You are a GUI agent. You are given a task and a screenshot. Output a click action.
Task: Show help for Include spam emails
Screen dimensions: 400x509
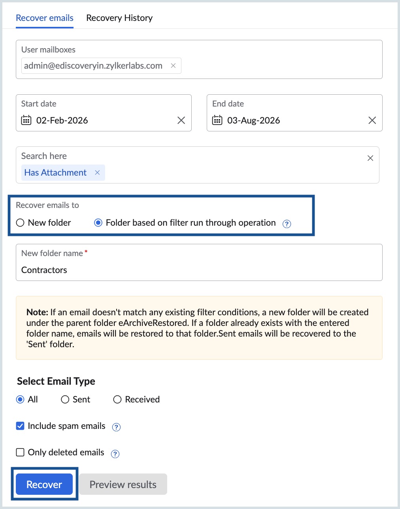coord(116,427)
